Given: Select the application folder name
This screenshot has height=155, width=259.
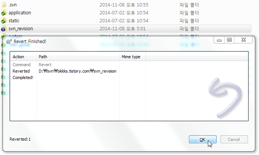Looking at the screenshot, I should [x=20, y=13].
